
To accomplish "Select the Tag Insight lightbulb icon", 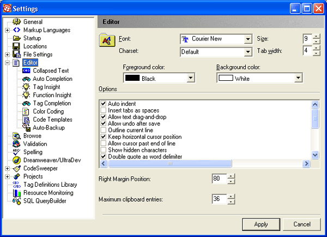I will click(x=26, y=87).
